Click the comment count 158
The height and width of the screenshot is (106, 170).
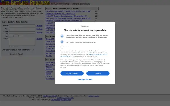click(x=97, y=14)
